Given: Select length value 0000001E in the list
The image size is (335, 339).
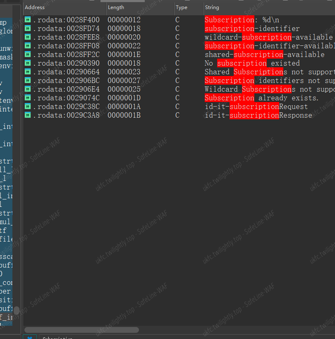Looking at the screenshot, I should click(x=124, y=55).
